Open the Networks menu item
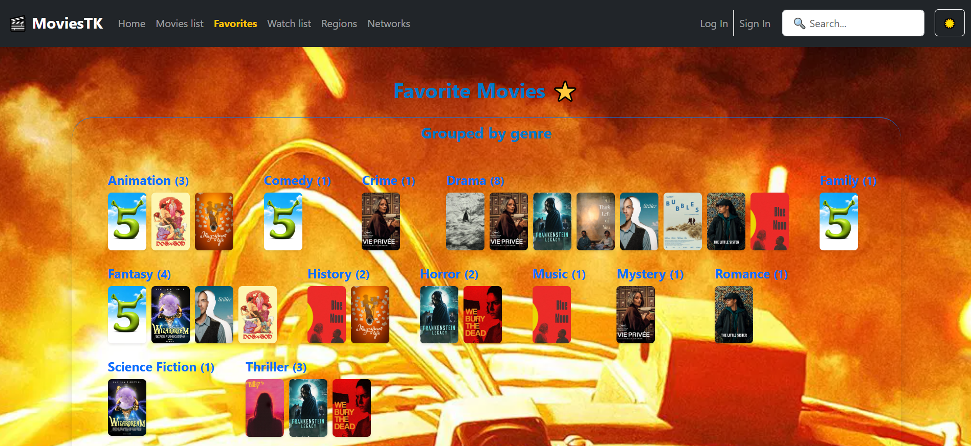The image size is (971, 446). pos(389,24)
